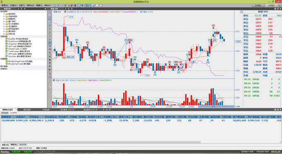The height and width of the screenshot is (154, 282).
Task: Open the 行情(Q) menu
Action: (13, 5)
